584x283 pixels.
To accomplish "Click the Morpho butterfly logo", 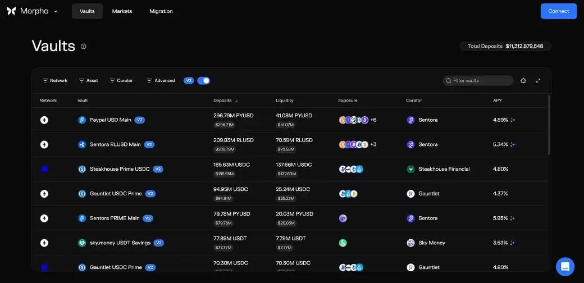I will click(x=11, y=11).
